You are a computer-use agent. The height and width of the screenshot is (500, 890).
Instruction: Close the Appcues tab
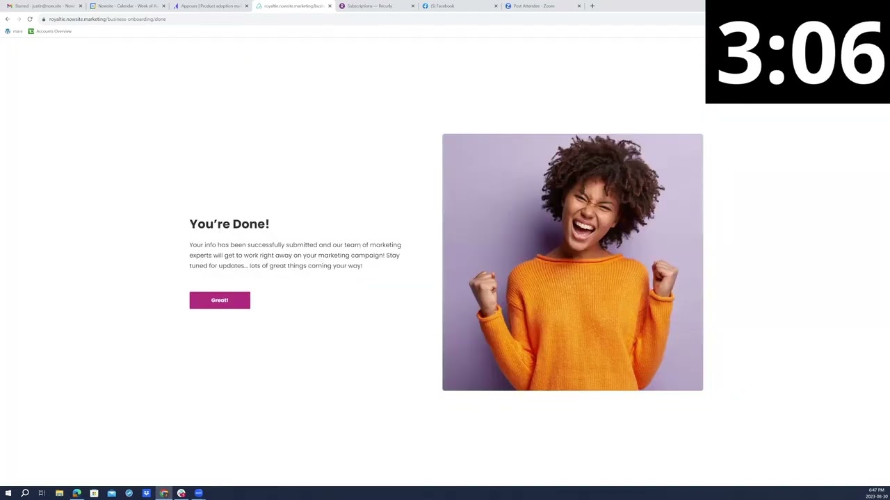[246, 6]
